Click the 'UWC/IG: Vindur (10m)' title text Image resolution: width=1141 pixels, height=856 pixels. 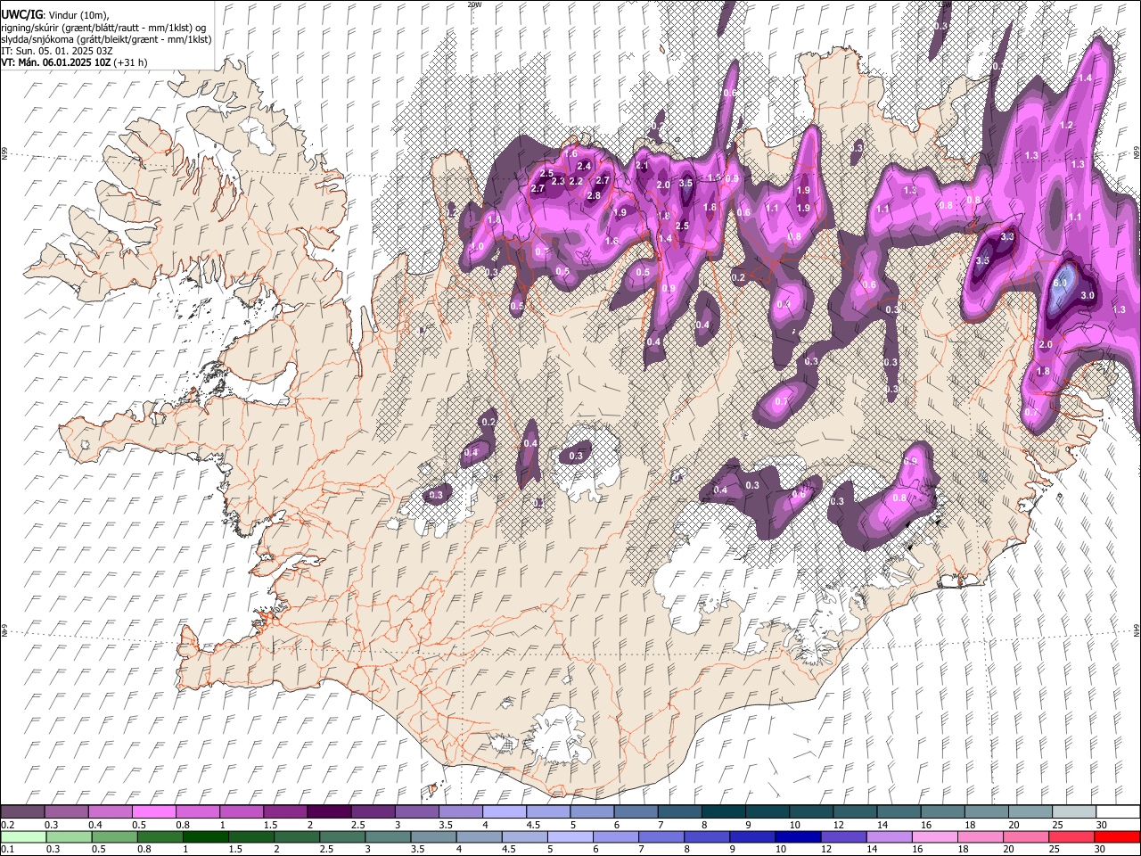[x=54, y=13]
